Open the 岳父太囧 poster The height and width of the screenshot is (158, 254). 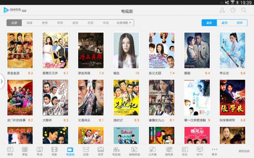pos(162,51)
